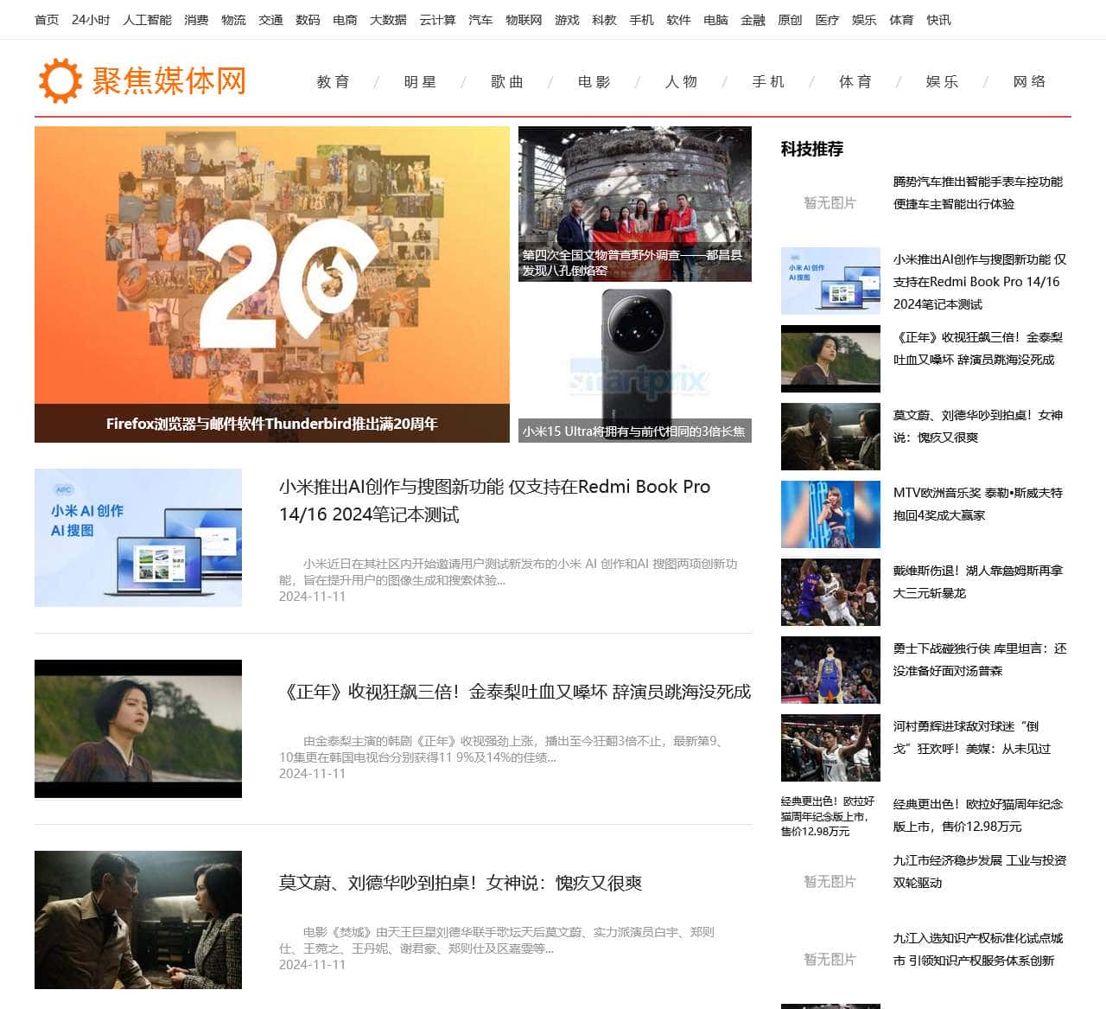Click the 聚焦媒体网 site title text
Viewport: 1106px width, 1009px height.
[169, 81]
